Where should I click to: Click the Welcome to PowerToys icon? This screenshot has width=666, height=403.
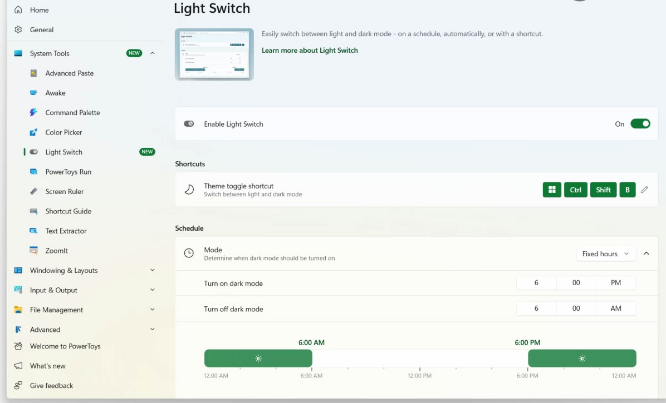pos(18,346)
